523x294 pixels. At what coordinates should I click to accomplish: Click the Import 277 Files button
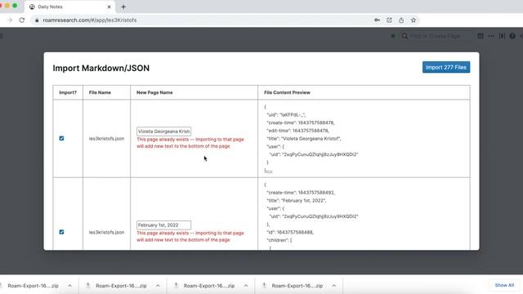pos(446,67)
